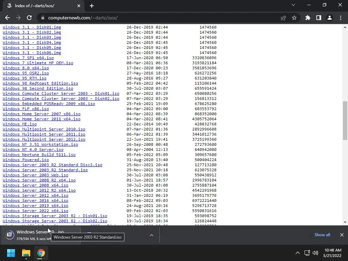348x261 pixels.
Task: Open the Chrome profile menu
Action: pos(330,18)
